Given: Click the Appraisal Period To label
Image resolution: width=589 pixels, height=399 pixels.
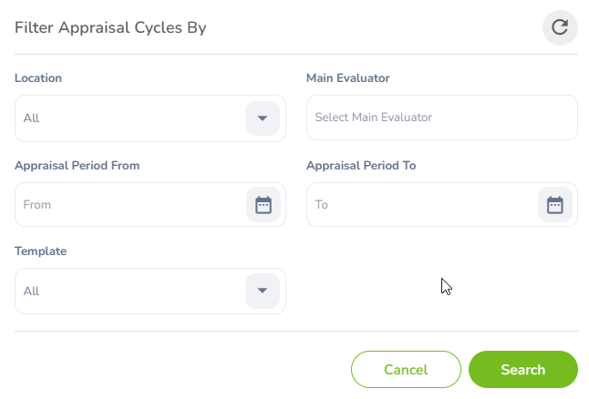Looking at the screenshot, I should point(361,166).
